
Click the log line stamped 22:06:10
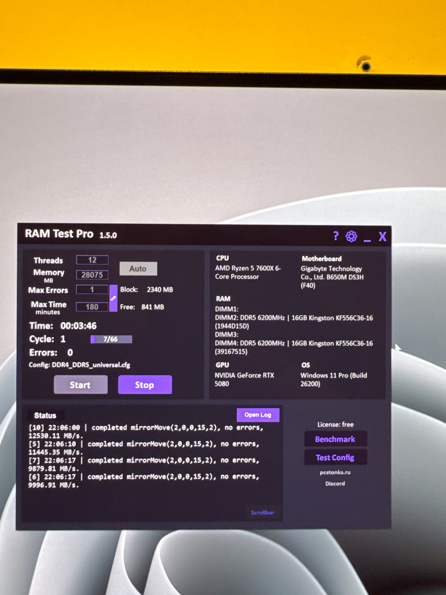click(144, 448)
